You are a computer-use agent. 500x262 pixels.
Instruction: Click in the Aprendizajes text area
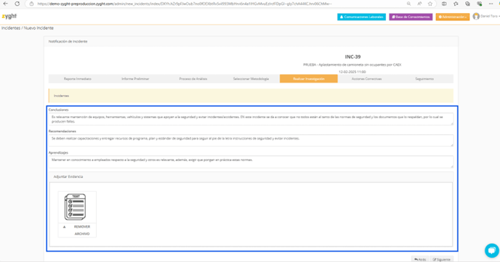pos(251,162)
